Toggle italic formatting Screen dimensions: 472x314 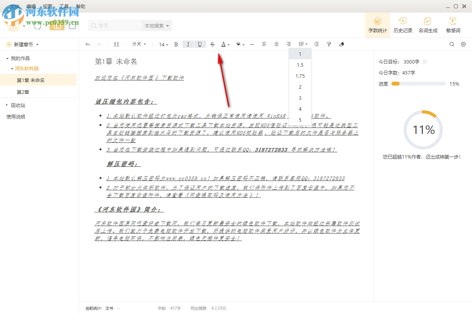click(188, 44)
